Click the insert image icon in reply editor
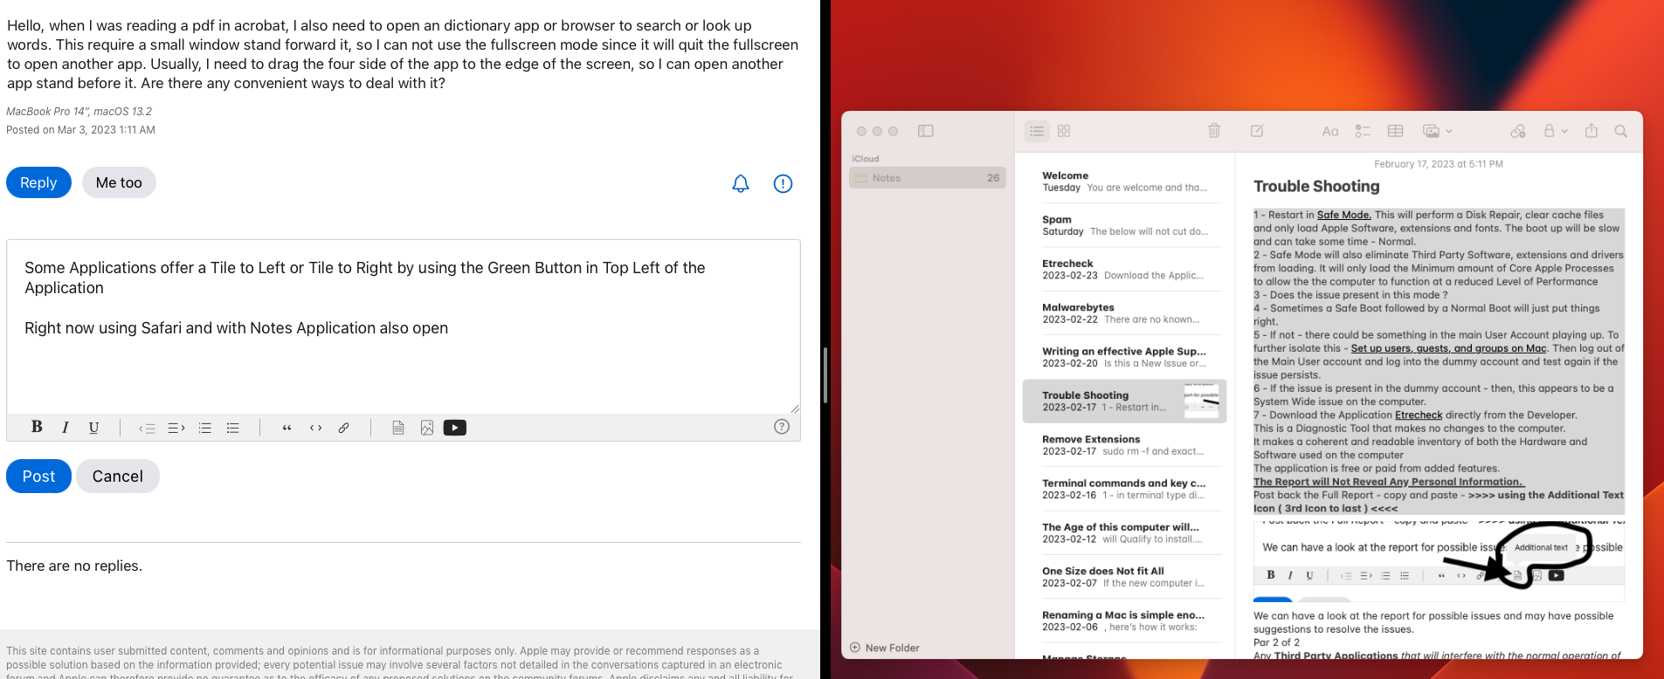 427,428
